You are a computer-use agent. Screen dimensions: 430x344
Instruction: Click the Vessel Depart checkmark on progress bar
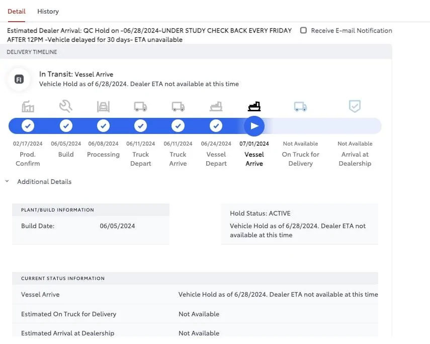(216, 126)
